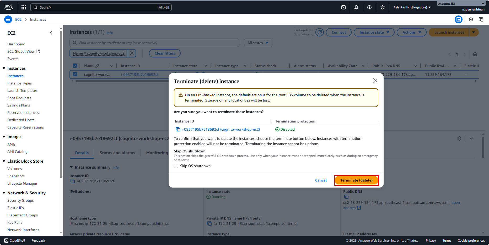Enable Skip OS shutdown checkbox

click(x=176, y=166)
